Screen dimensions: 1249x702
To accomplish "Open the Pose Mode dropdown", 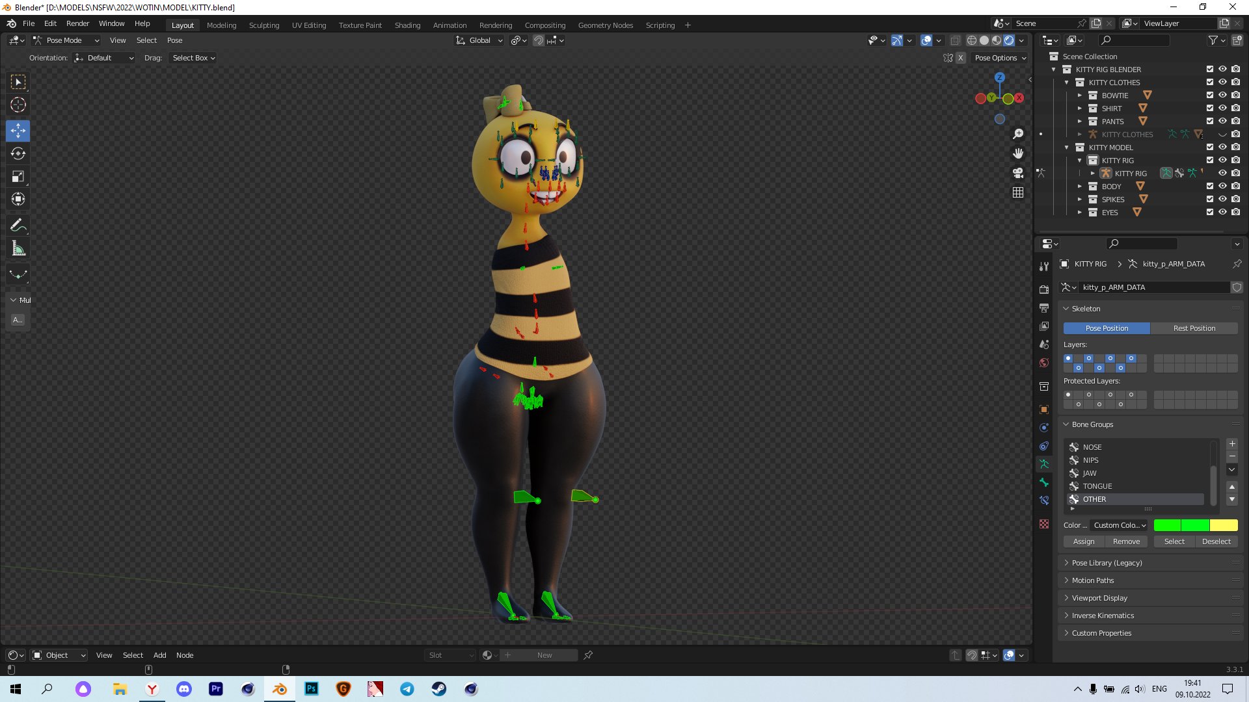I will (x=66, y=40).
